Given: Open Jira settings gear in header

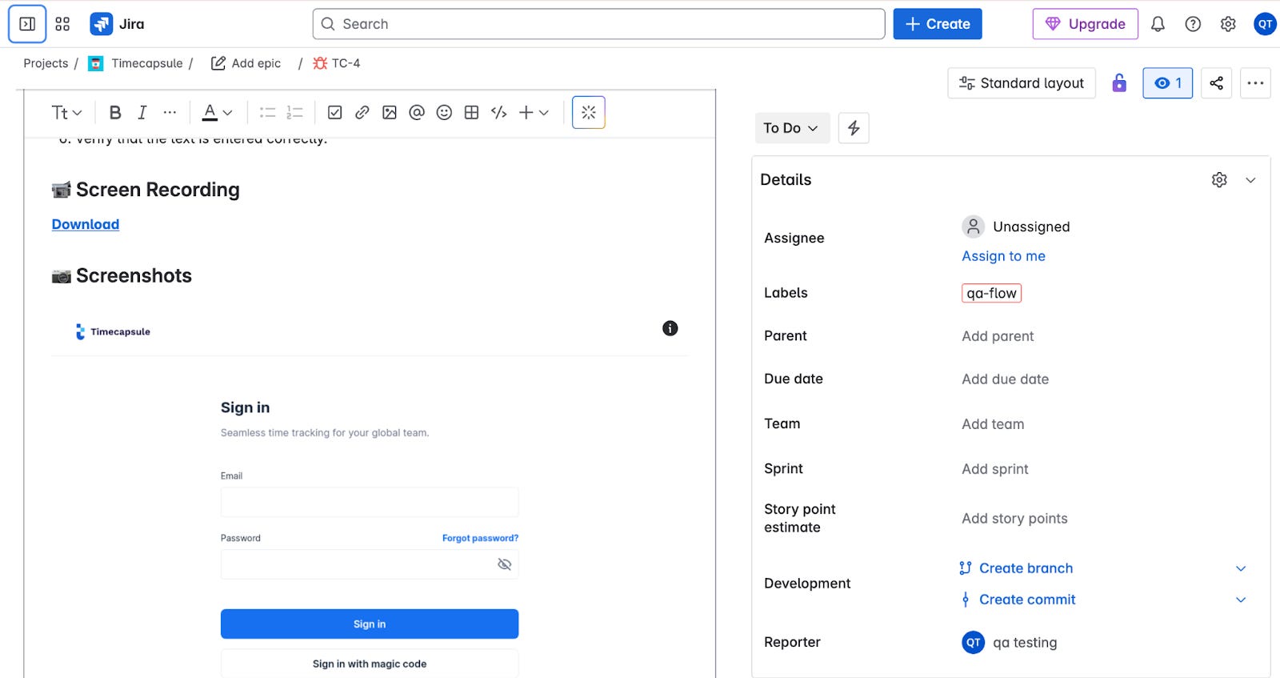Looking at the screenshot, I should (x=1228, y=24).
